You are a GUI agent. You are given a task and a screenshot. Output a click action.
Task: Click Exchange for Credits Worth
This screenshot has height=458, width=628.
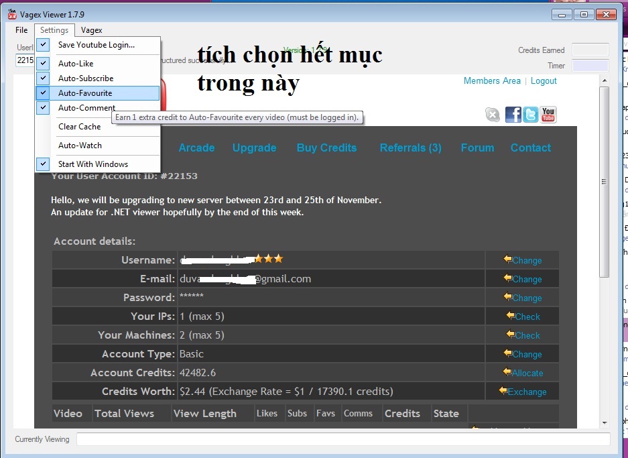(x=527, y=392)
